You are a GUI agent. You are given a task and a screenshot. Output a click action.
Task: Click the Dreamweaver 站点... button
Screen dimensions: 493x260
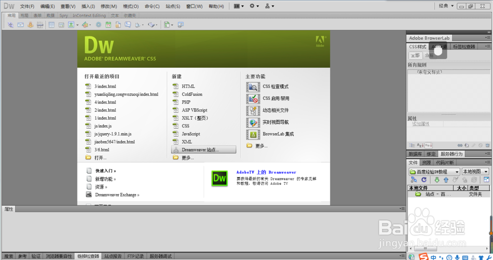click(204, 149)
